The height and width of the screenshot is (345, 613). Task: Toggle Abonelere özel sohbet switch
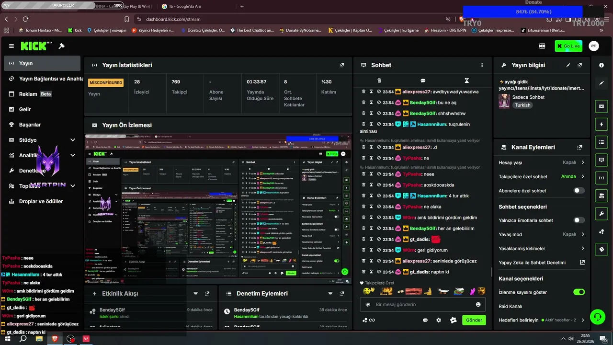(579, 191)
